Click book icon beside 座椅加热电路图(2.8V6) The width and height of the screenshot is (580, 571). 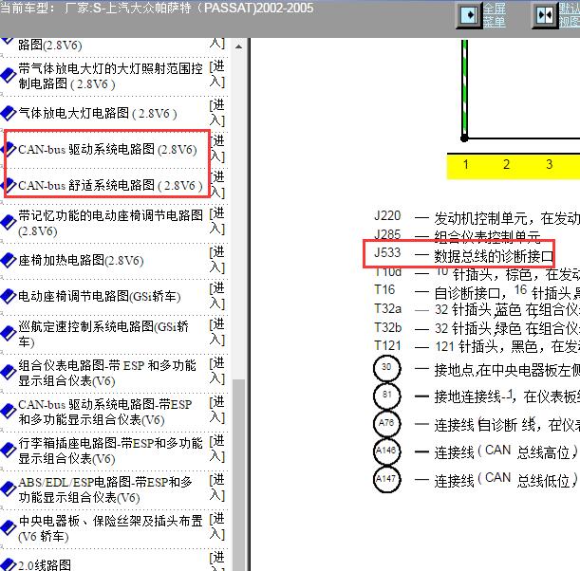click(8, 260)
